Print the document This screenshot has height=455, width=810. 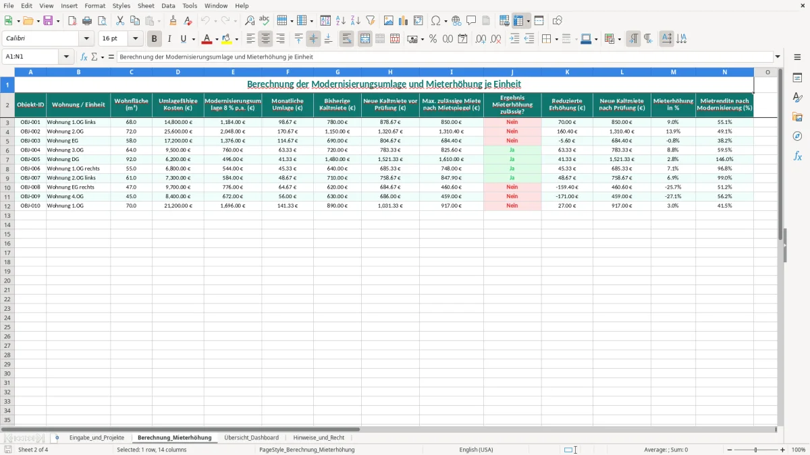tap(88, 21)
